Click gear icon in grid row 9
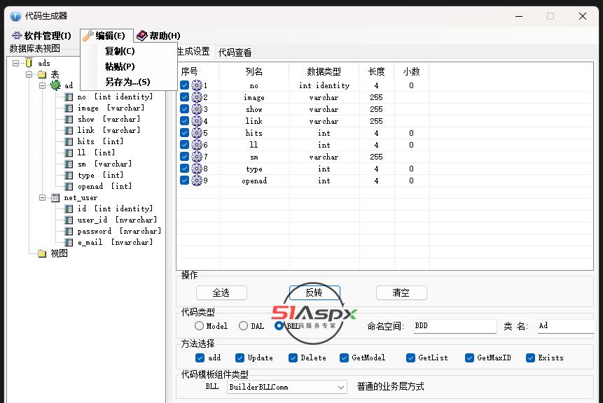Image resolution: width=603 pixels, height=403 pixels. [x=197, y=181]
